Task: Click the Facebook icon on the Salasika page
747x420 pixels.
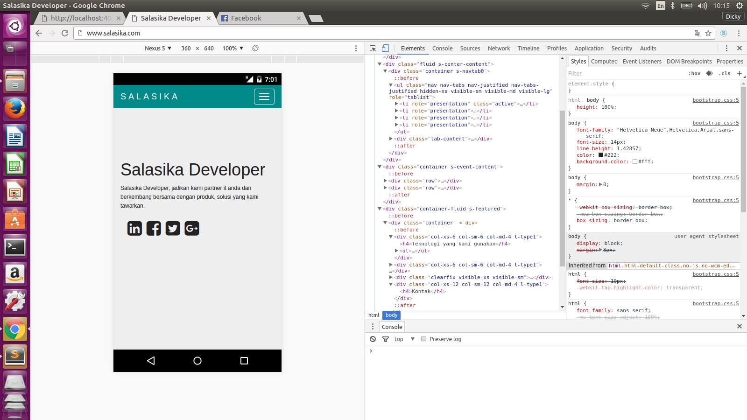Action: pos(154,228)
